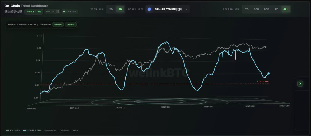Click the model dropdown chevron
This screenshot has height=136, width=311.
point(186,10)
